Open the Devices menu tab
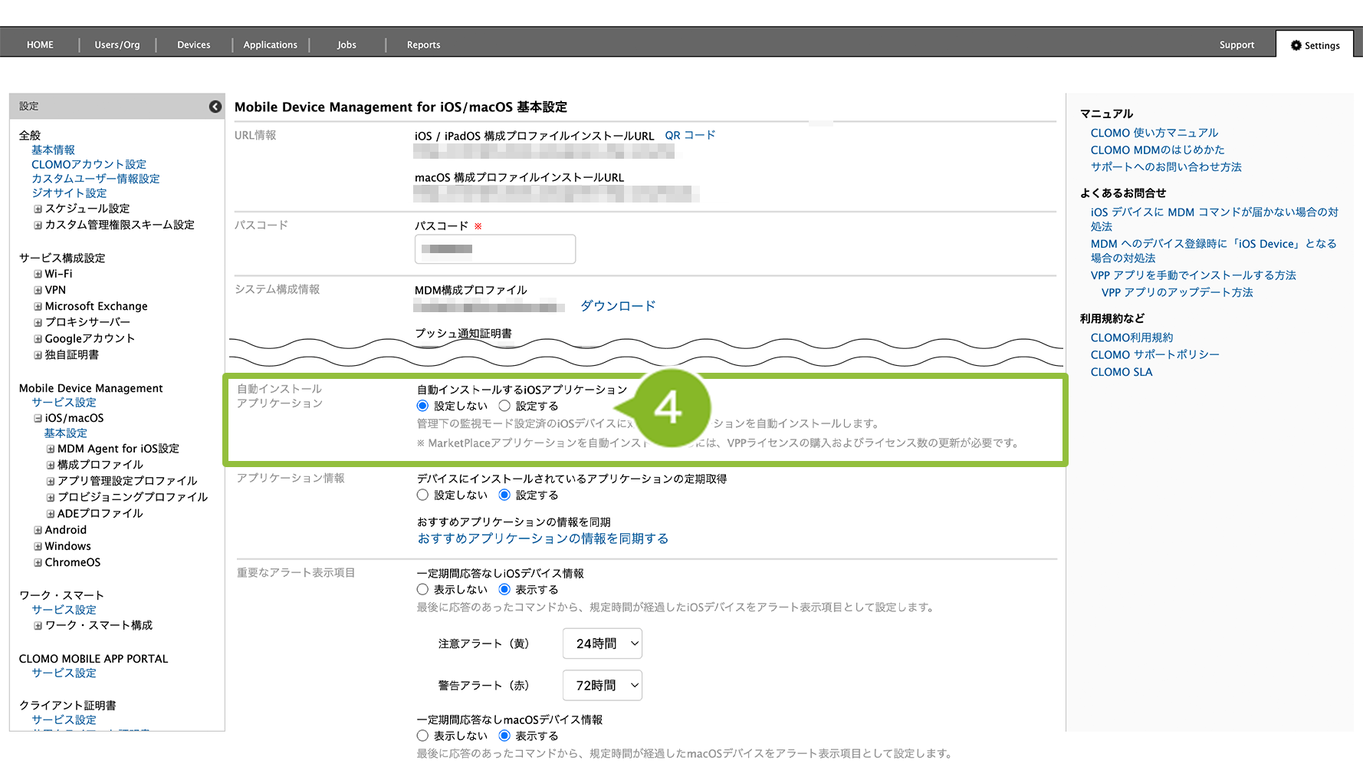This screenshot has width=1363, height=767. 193,44
